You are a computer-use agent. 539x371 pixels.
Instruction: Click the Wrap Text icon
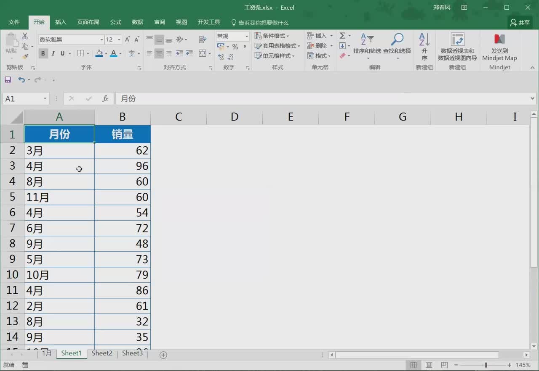(203, 39)
